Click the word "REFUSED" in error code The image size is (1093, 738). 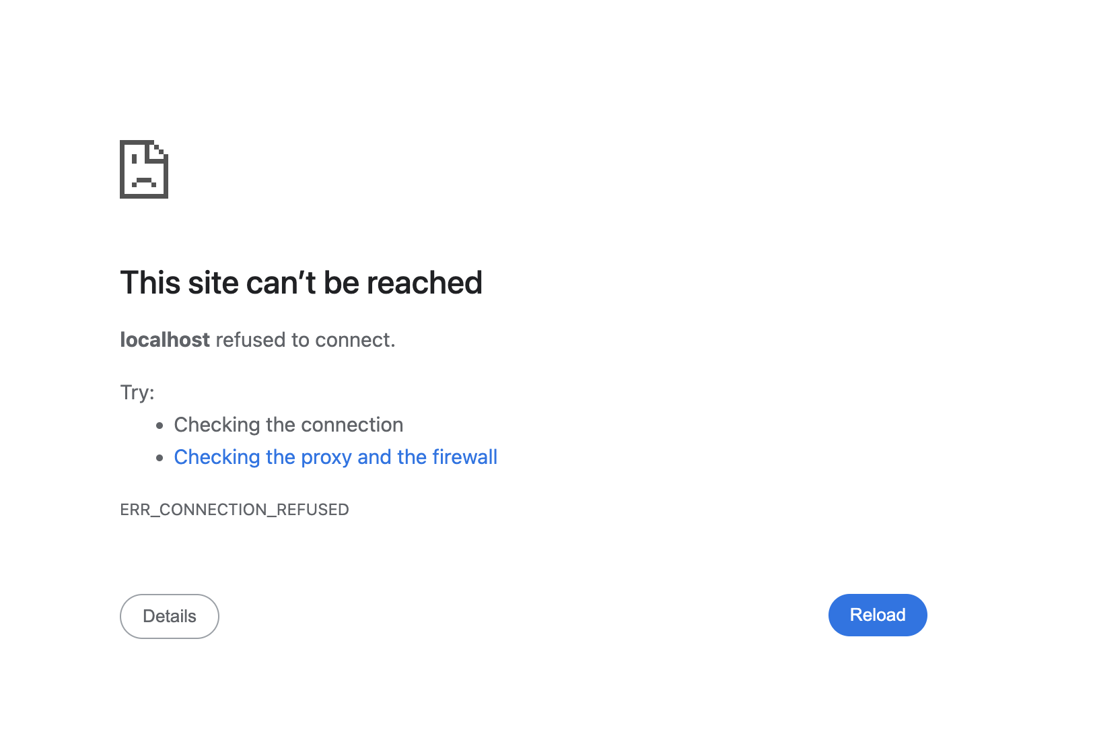(312, 510)
